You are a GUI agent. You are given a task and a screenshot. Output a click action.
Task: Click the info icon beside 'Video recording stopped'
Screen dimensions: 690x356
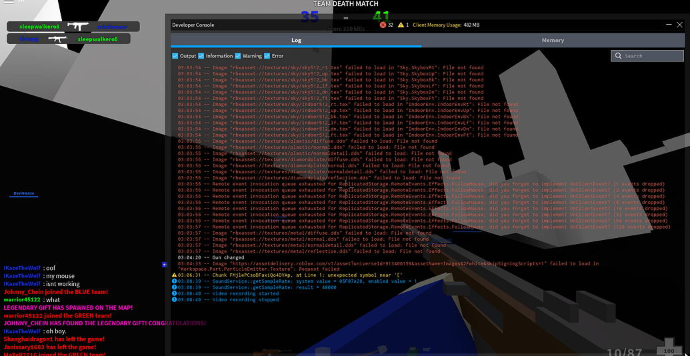pos(174,300)
